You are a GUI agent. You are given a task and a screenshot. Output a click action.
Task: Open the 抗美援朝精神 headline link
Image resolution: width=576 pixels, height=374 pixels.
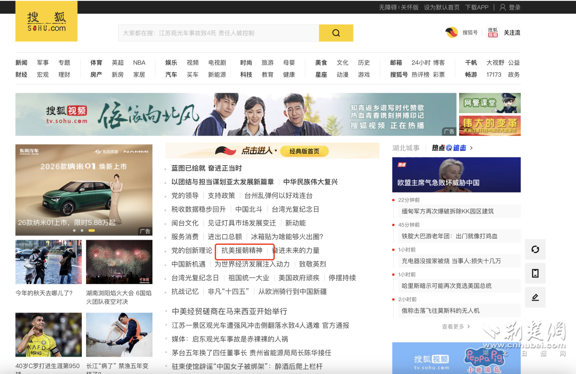242,250
